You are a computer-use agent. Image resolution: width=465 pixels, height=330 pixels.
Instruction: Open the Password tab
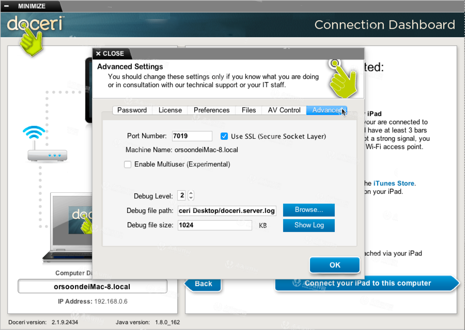pyautogui.click(x=132, y=110)
